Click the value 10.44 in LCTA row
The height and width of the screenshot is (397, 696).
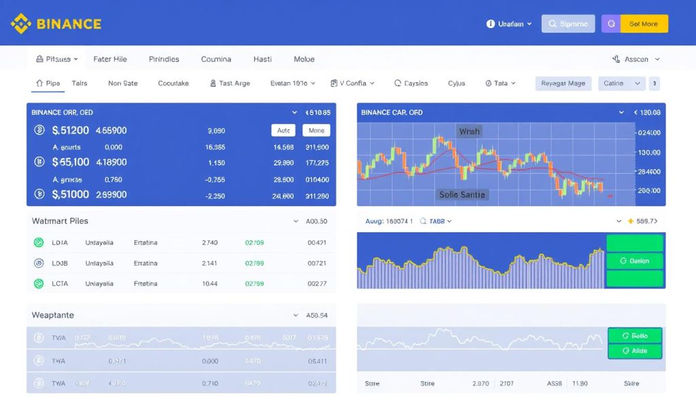[x=209, y=283]
